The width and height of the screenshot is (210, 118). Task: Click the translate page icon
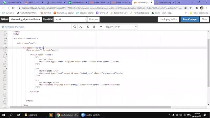click(185, 8)
